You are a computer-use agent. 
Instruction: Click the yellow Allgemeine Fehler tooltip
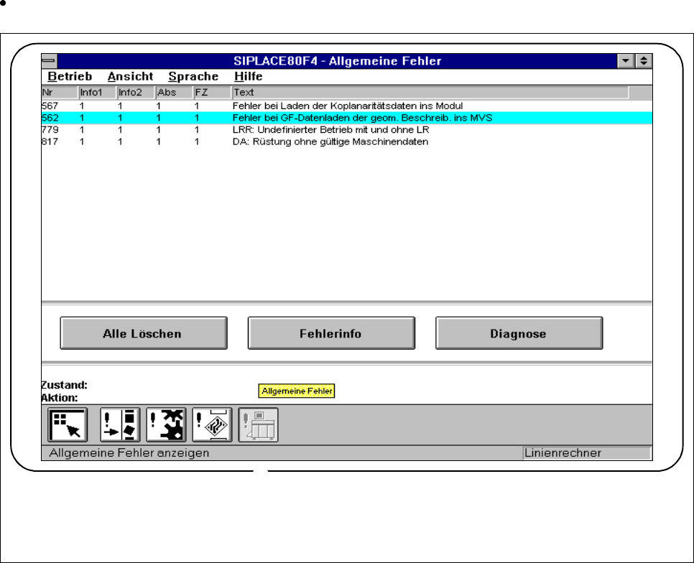[297, 391]
